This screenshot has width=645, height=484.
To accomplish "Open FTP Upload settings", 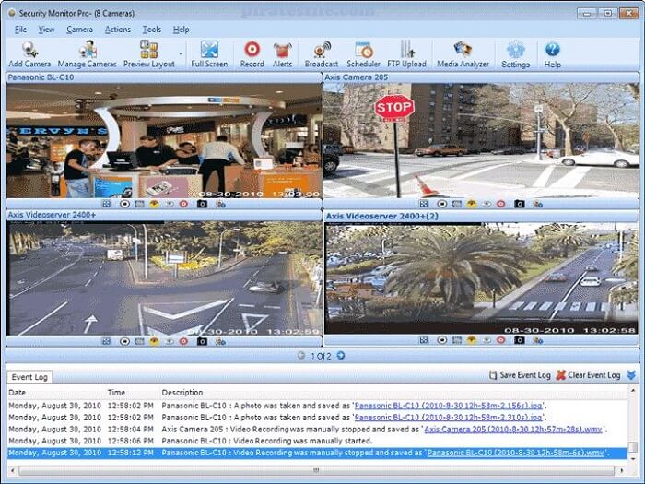I will (406, 54).
